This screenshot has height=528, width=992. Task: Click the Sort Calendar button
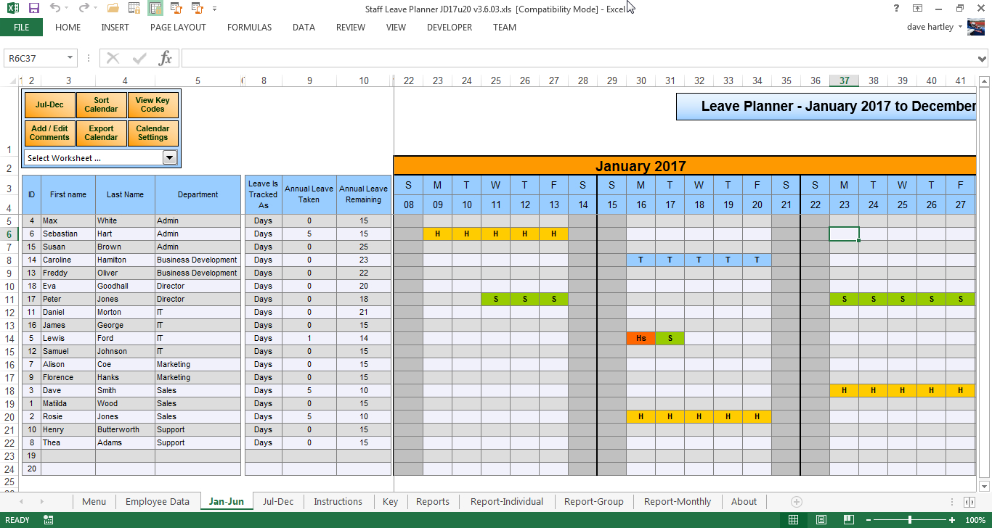pos(101,105)
